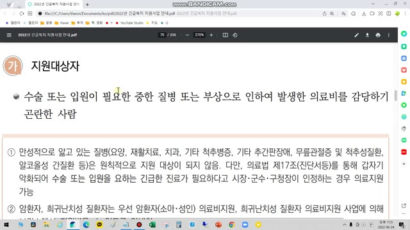Bookmark this page with star icon
The height and width of the screenshot is (230, 410).
[343, 13]
